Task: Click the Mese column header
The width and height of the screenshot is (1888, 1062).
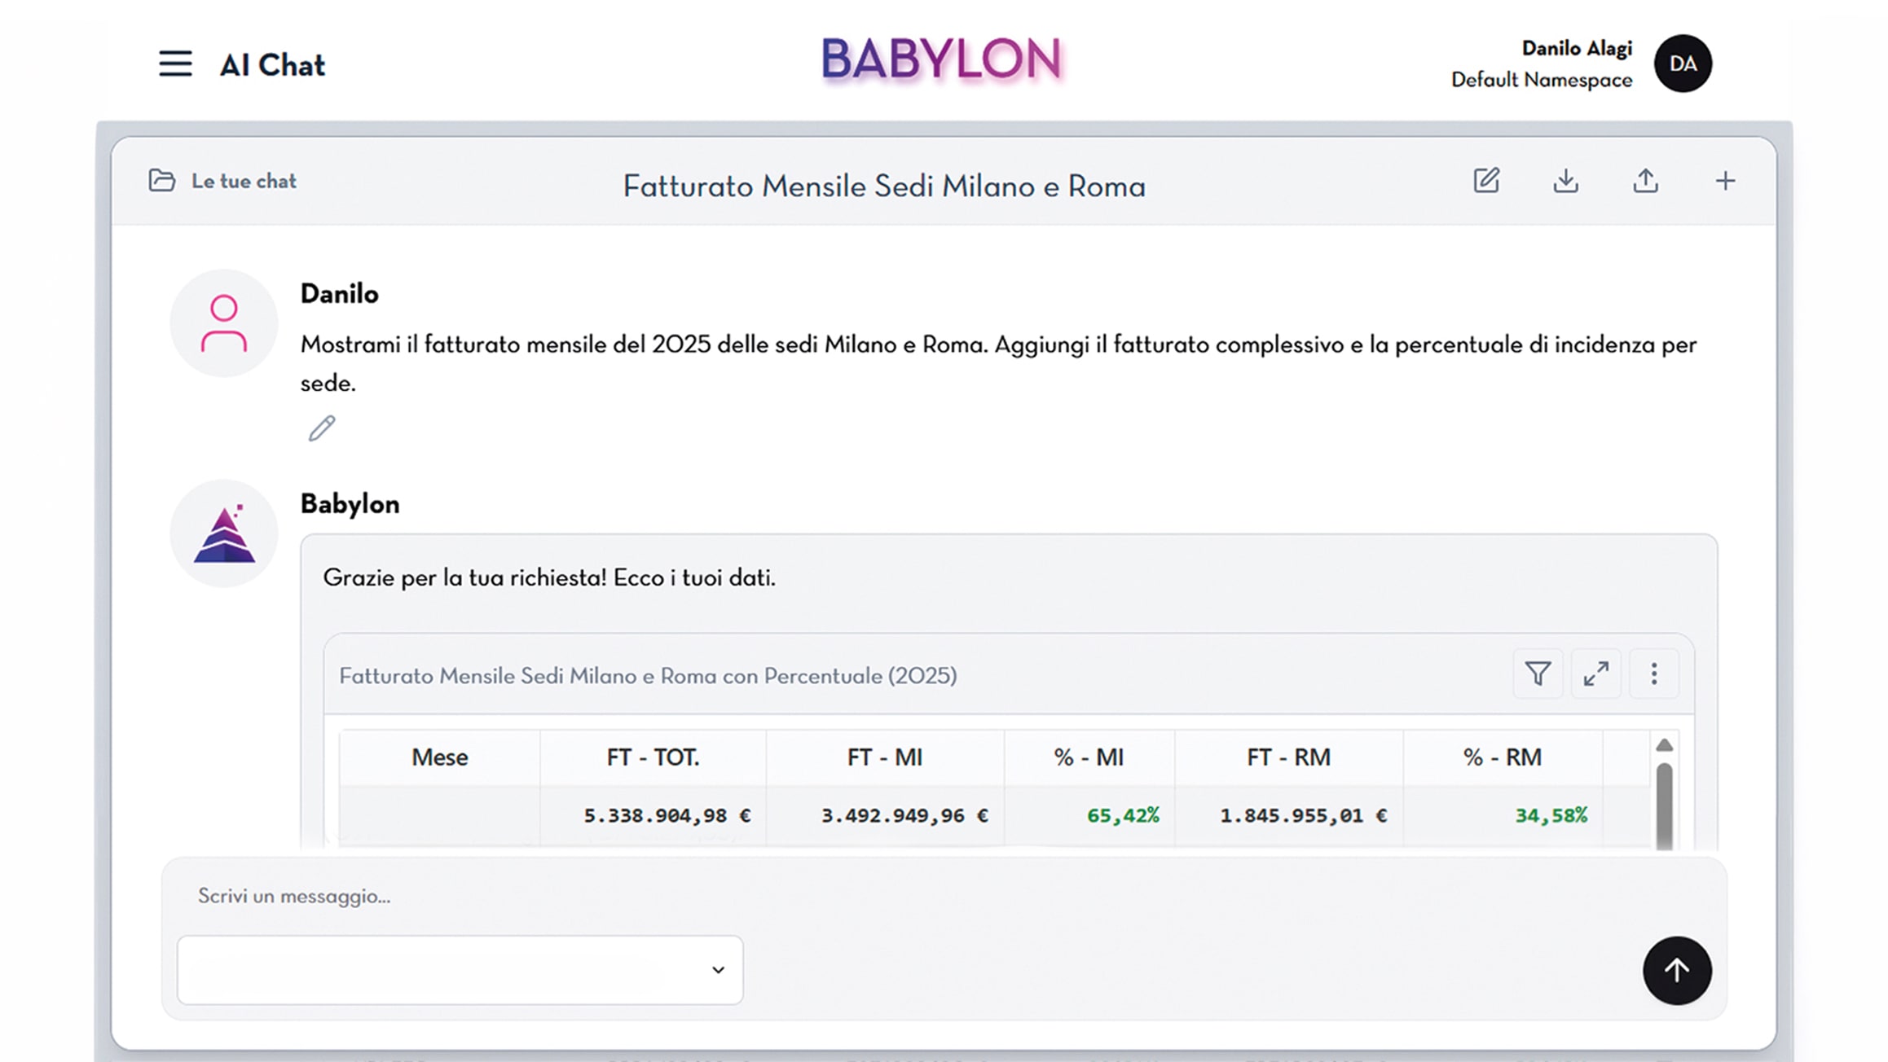Action: tap(439, 757)
